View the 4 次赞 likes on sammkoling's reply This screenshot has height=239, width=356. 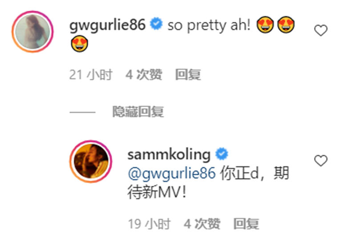(x=202, y=223)
